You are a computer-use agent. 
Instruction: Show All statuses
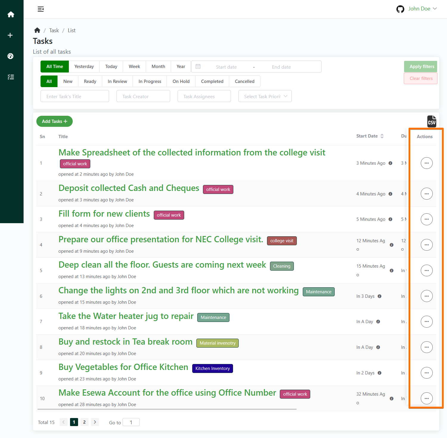(49, 81)
